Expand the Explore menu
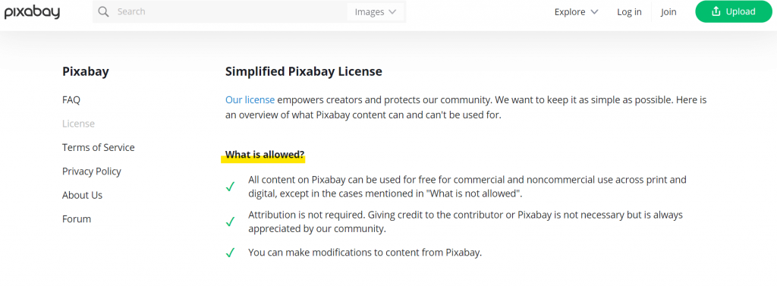 point(577,12)
